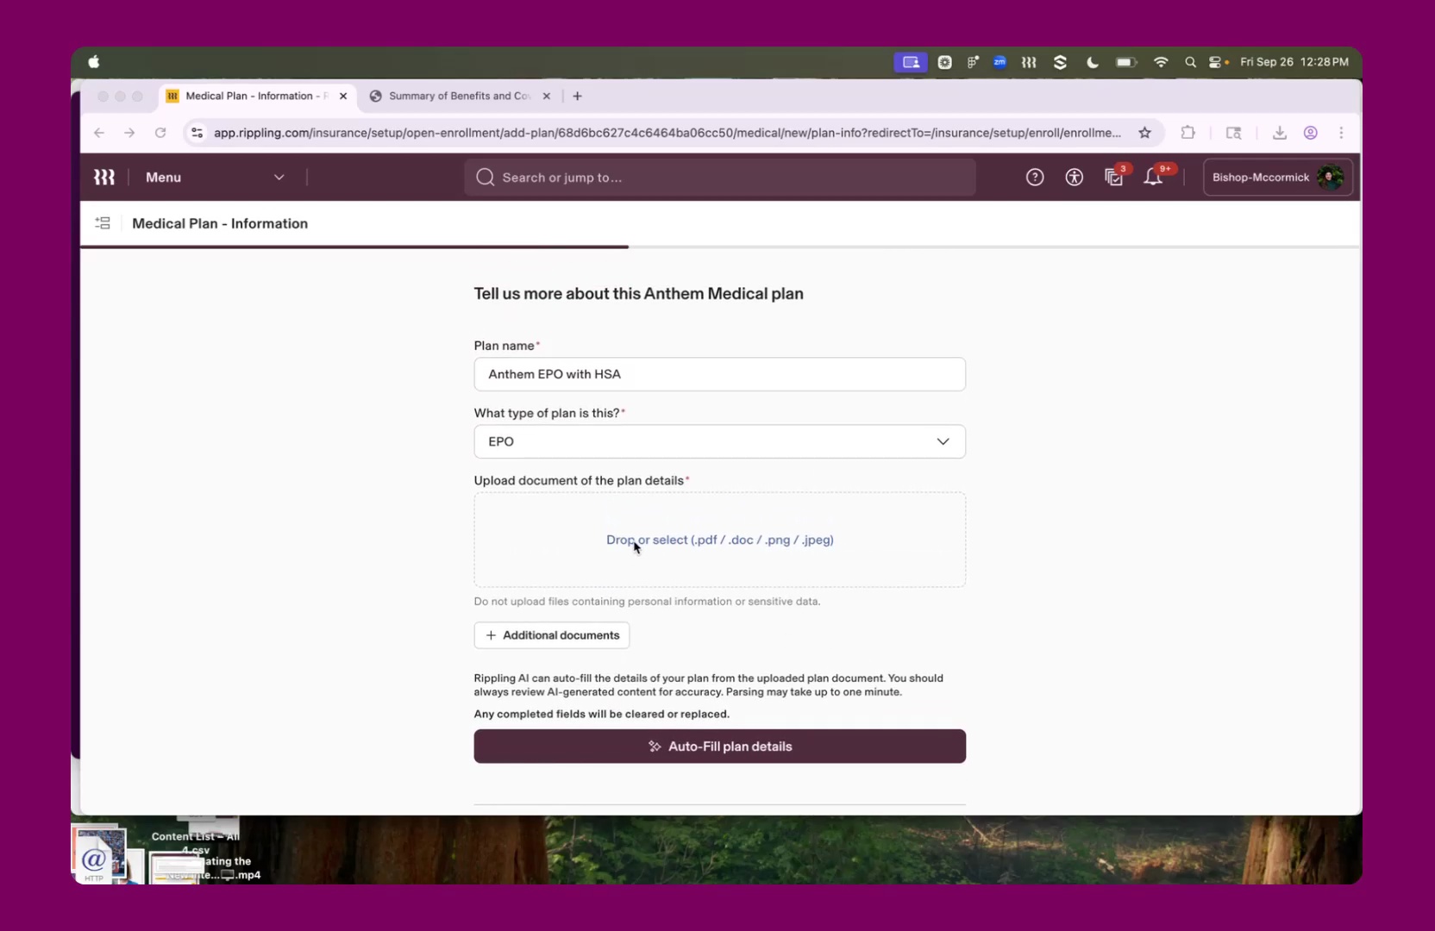This screenshot has height=931, width=1435.
Task: Click site information icon in address bar
Action: 197,133
